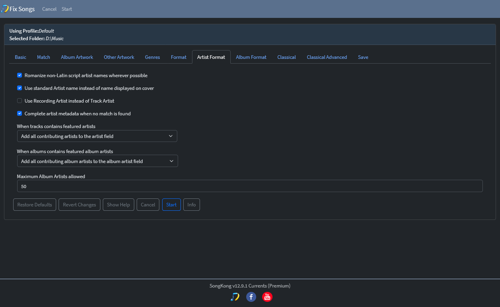Click the 'When tracks contains featured artists' label
The image size is (500, 307).
tap(56, 126)
